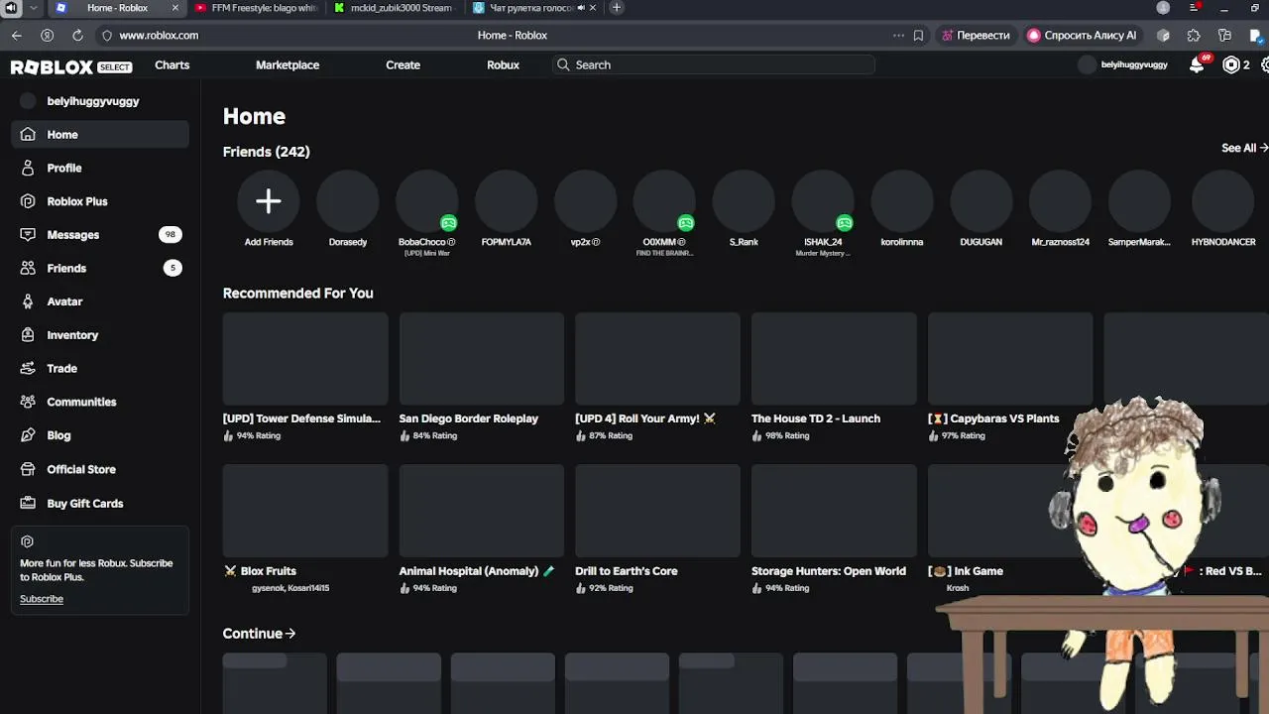Switch to the FFM Freestyle YouTube tab
Viewport: 1269px width, 714px height.
click(256, 8)
